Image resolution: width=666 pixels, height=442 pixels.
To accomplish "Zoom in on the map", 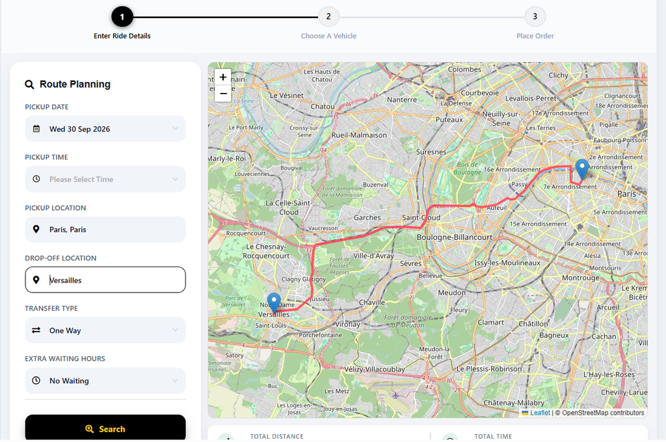I will (223, 77).
